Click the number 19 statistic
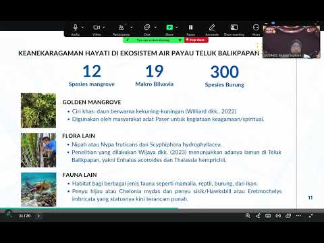The image size is (324, 243). pos(155,71)
